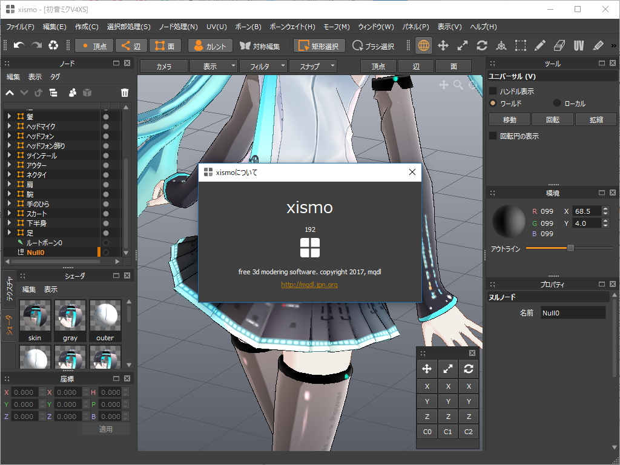Click move node up arrow
Viewport: 620px width, 465px height.
tap(10, 93)
